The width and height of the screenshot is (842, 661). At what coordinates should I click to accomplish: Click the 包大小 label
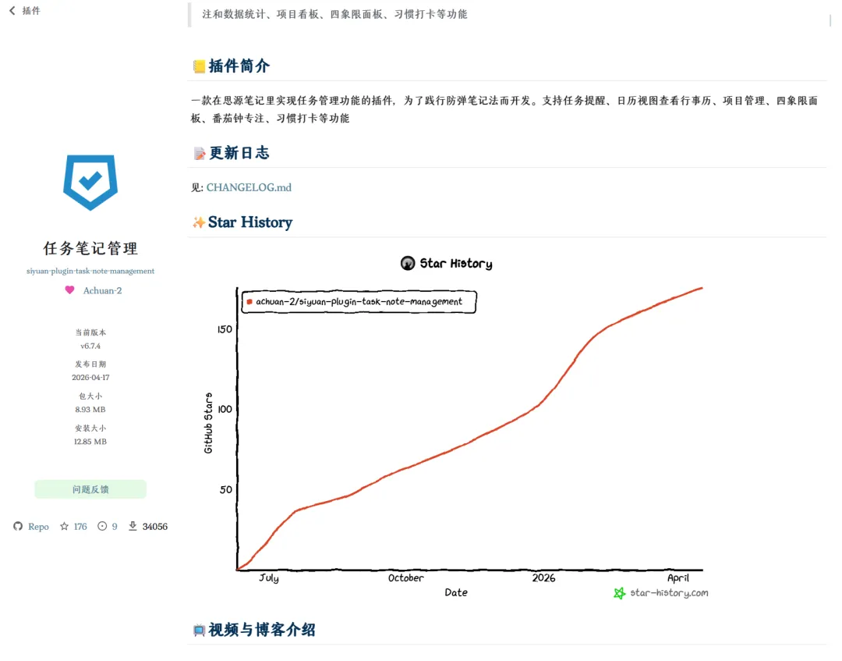point(90,396)
